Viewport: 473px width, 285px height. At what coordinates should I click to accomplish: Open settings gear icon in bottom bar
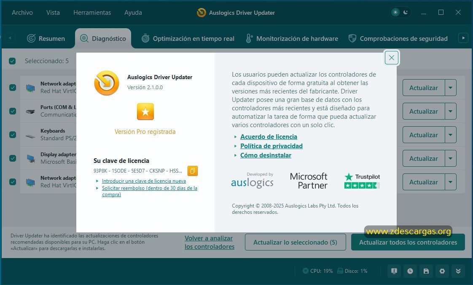[442, 271]
